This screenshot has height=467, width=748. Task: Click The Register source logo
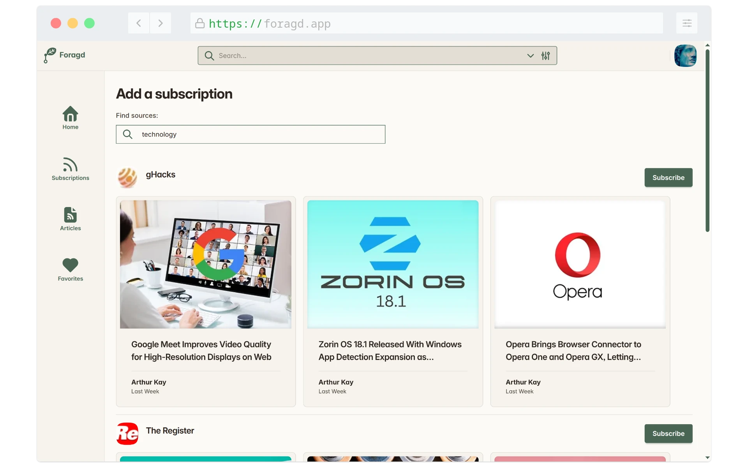coord(127,434)
